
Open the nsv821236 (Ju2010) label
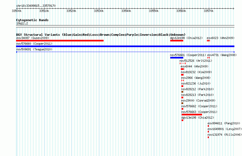(x=196, y=83)
